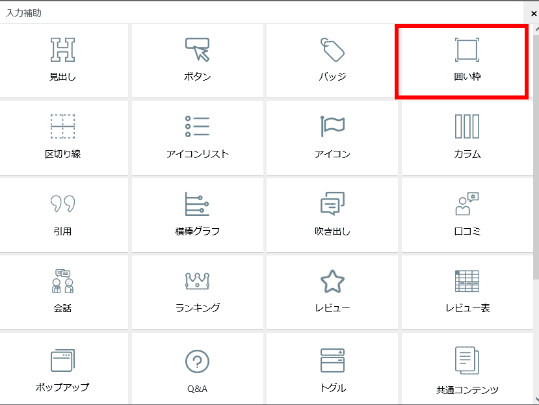Image resolution: width=539 pixels, height=405 pixels.
Task: Select the 見出し heading icon
Action: tap(62, 50)
